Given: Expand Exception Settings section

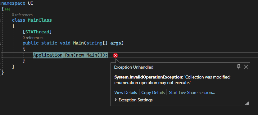Looking at the screenshot, I should [116, 100].
